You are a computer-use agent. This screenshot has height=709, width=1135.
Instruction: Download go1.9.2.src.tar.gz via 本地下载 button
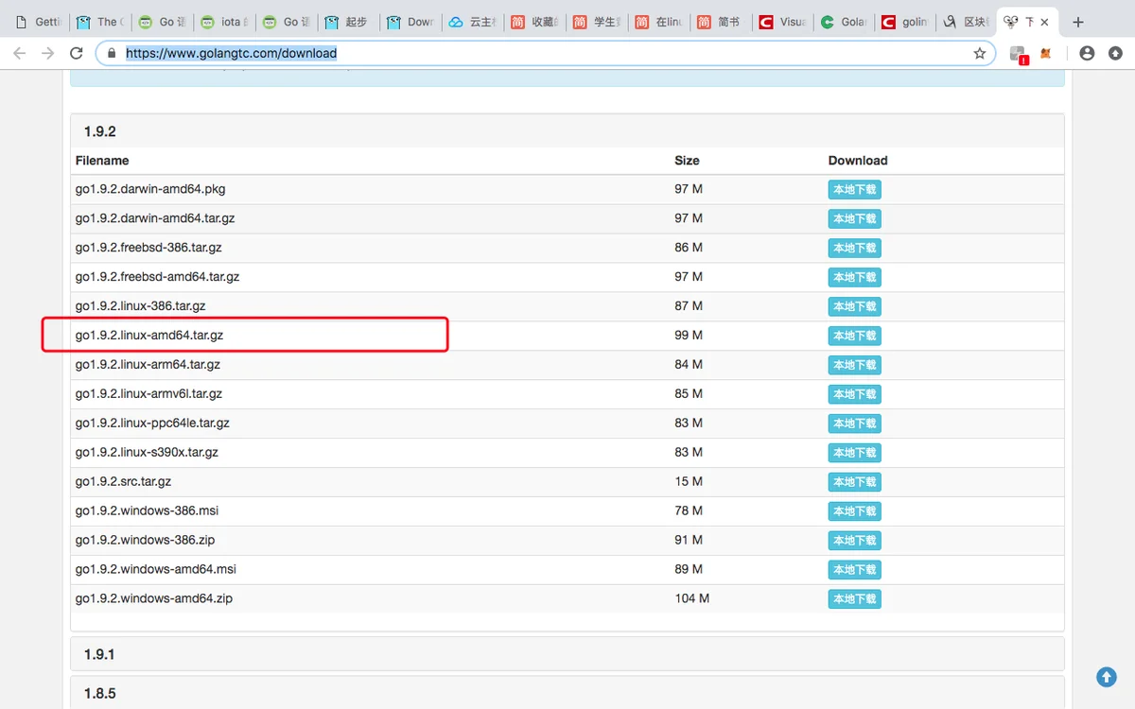854,482
